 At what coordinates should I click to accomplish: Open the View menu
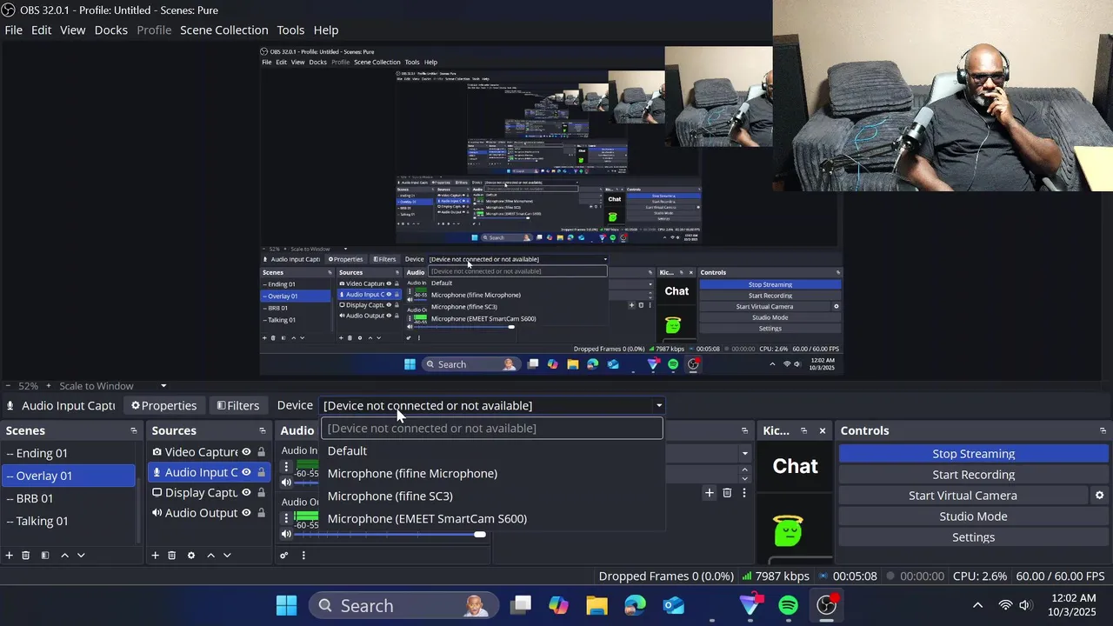[72, 30]
